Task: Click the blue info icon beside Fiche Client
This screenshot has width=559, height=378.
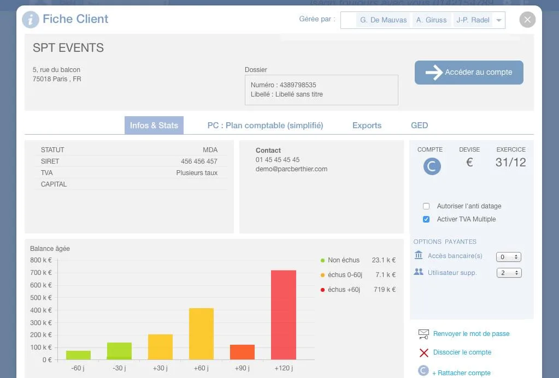Action: (x=31, y=20)
